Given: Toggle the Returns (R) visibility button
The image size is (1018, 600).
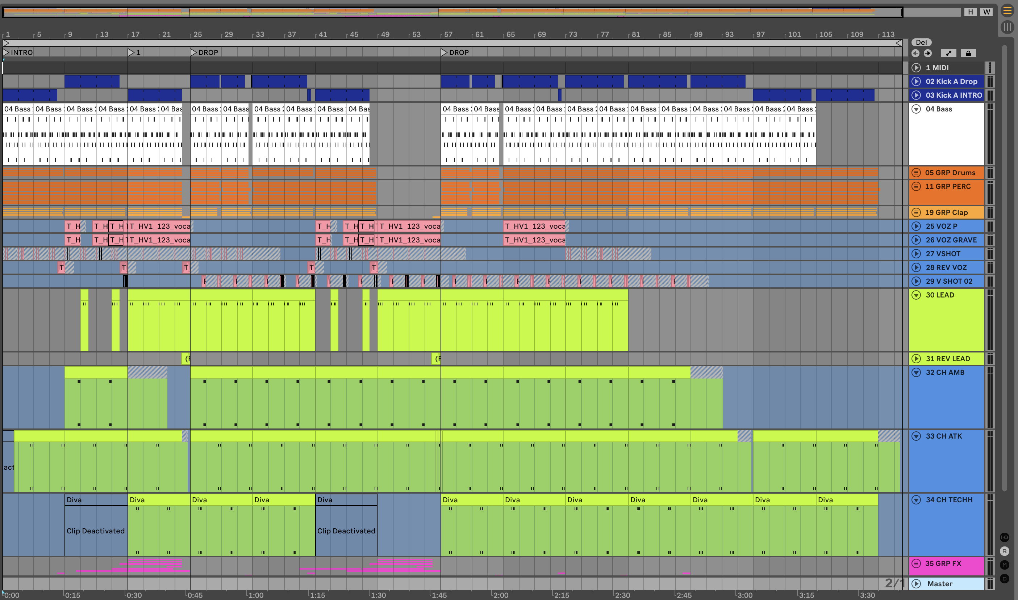Looking at the screenshot, I should 1004,551.
